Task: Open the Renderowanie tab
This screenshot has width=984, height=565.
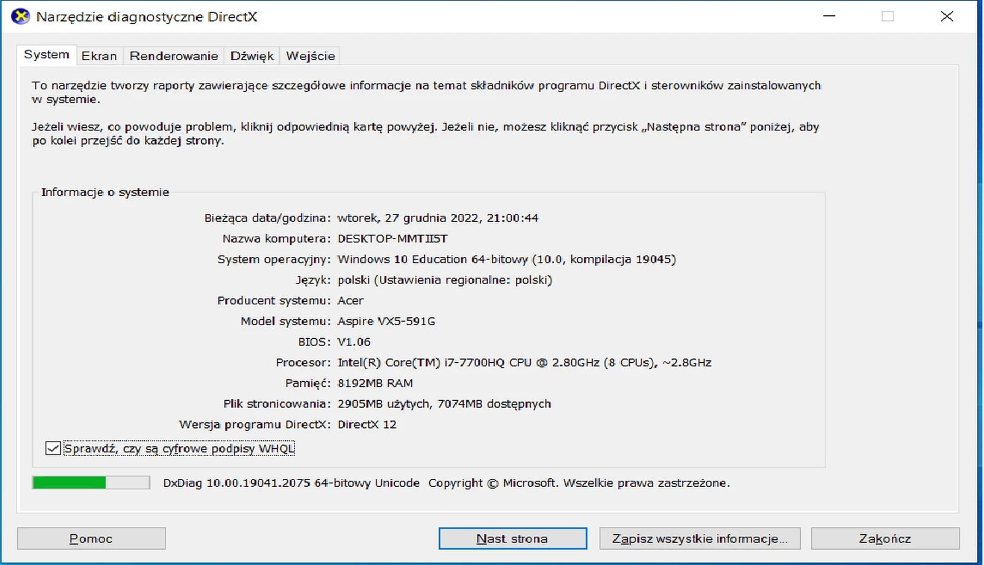Action: [173, 56]
